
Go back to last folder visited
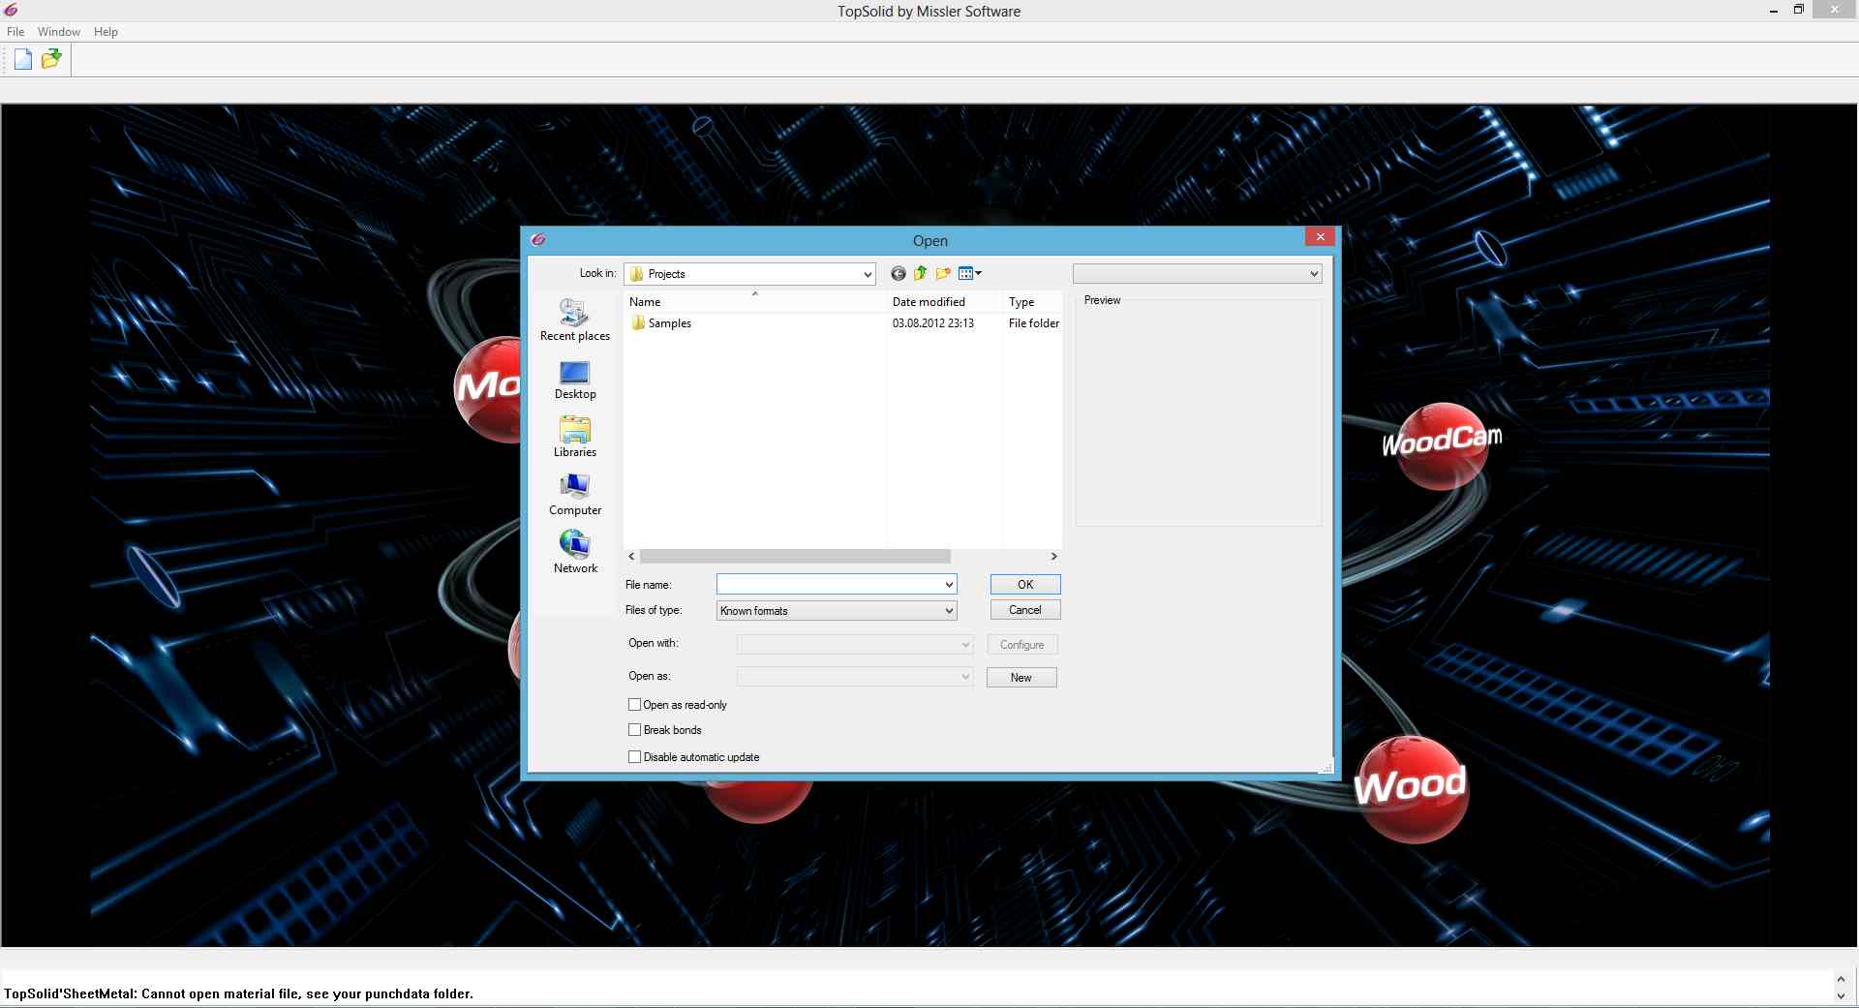click(899, 274)
